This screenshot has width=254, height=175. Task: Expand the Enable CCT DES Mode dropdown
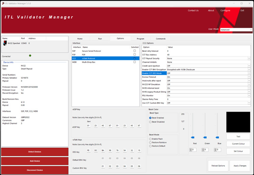point(249,73)
